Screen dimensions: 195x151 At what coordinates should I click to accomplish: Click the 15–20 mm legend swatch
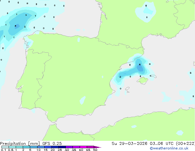tap(48, 147)
